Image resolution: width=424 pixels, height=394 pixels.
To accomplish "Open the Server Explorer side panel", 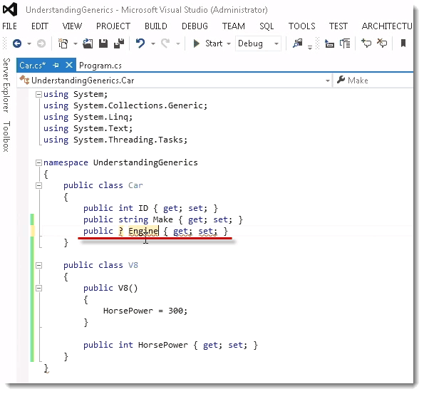I will click(x=6, y=85).
